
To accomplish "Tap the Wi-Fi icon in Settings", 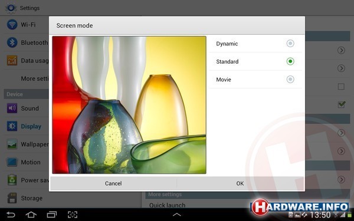I will point(12,24).
